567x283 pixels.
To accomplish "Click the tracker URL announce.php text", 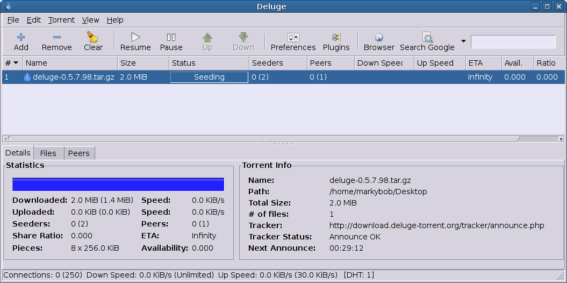I will tap(436, 225).
